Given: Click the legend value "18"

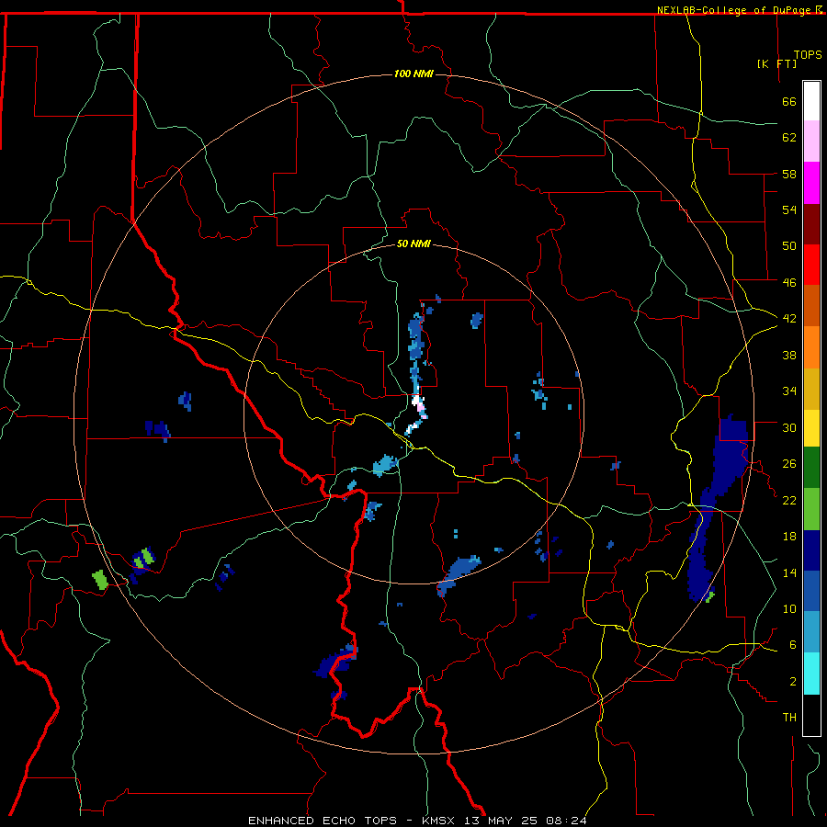Looking at the screenshot, I should (789, 537).
